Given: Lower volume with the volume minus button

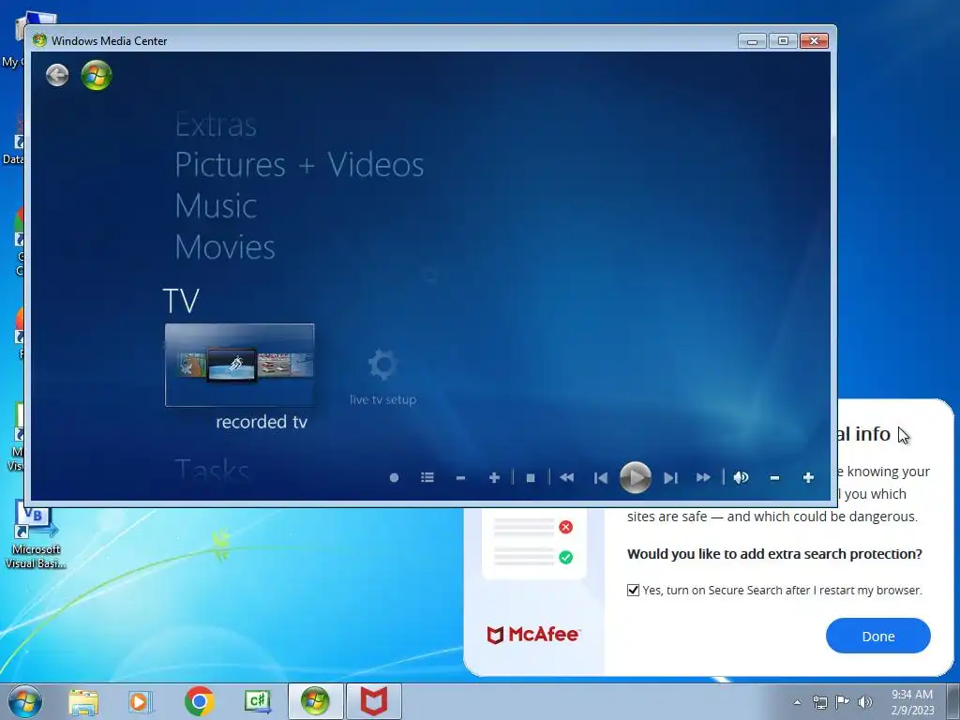Looking at the screenshot, I should pyautogui.click(x=774, y=477).
